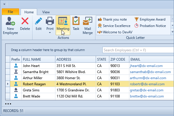174x116 pixels.
Task: Click the RECORDS: 51 status text
Action: [13, 111]
